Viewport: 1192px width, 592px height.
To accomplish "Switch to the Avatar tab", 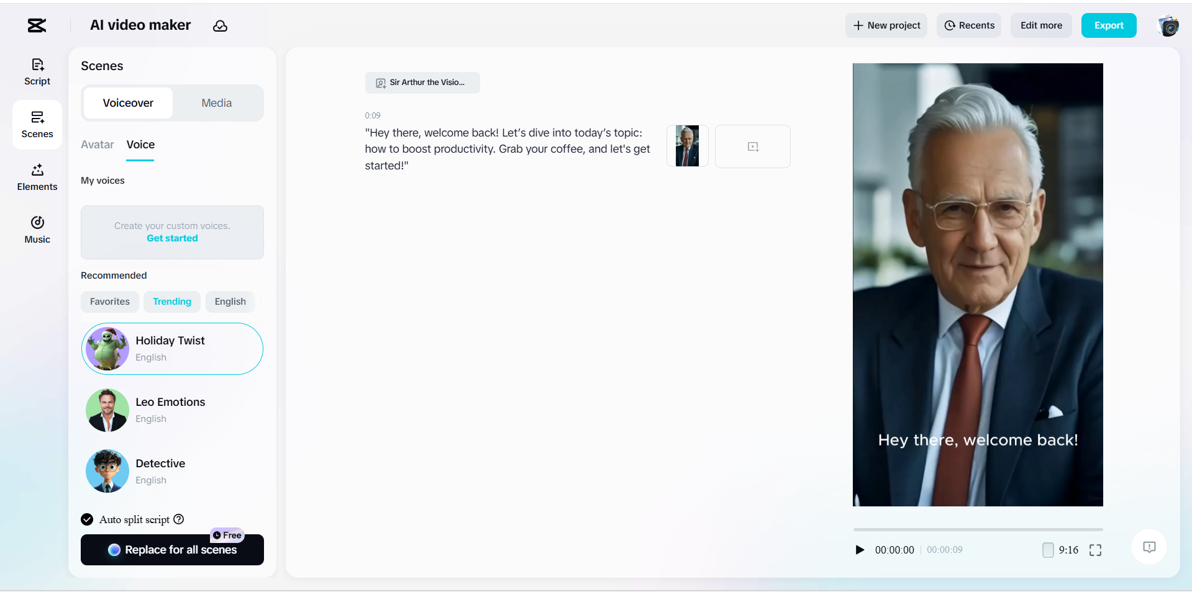I will [97, 145].
